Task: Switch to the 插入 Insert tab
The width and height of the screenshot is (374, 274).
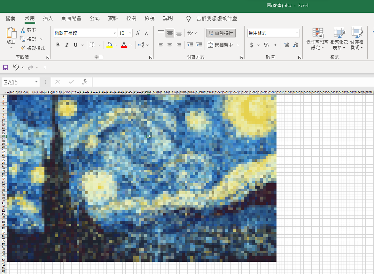Action: 48,18
